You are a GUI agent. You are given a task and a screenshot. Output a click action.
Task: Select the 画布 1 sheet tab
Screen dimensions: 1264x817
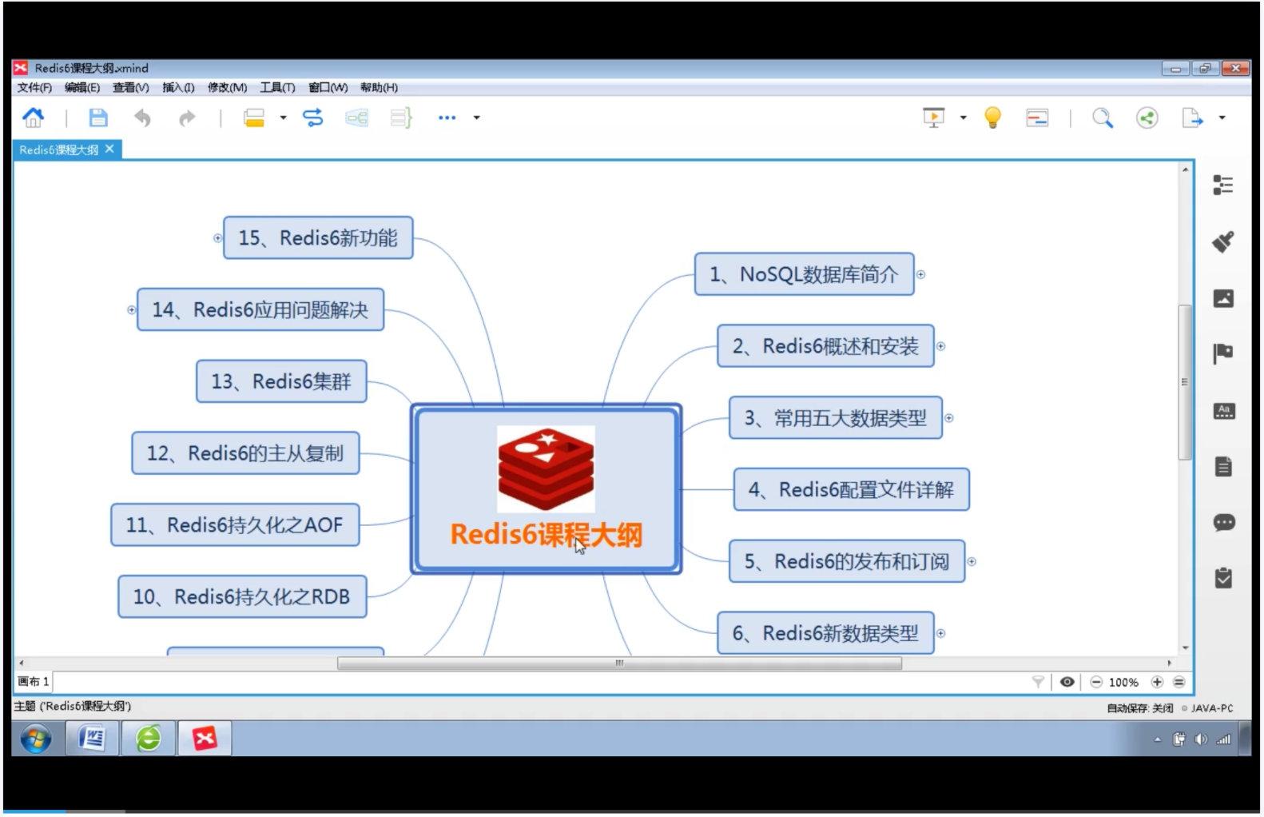pos(34,682)
